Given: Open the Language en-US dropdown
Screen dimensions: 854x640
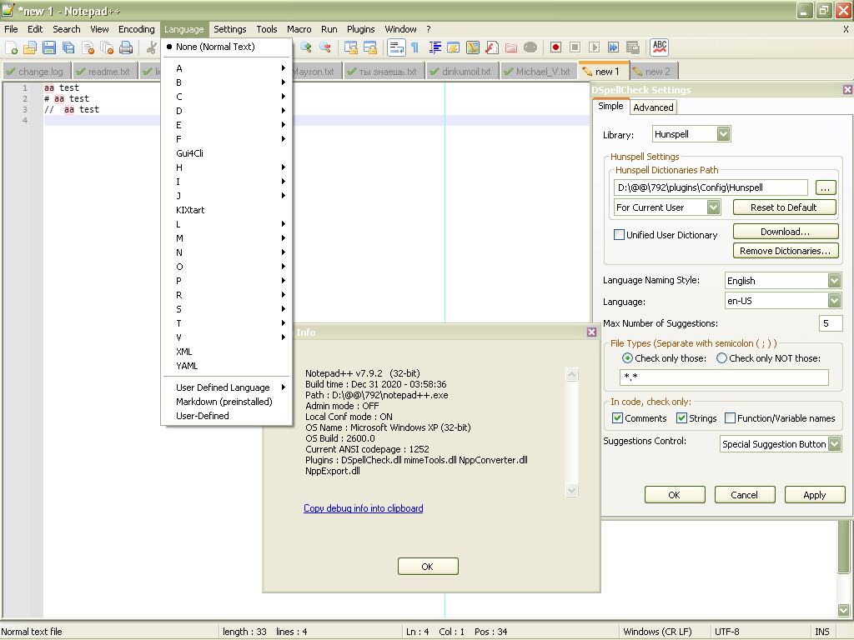Looking at the screenshot, I should [x=834, y=300].
